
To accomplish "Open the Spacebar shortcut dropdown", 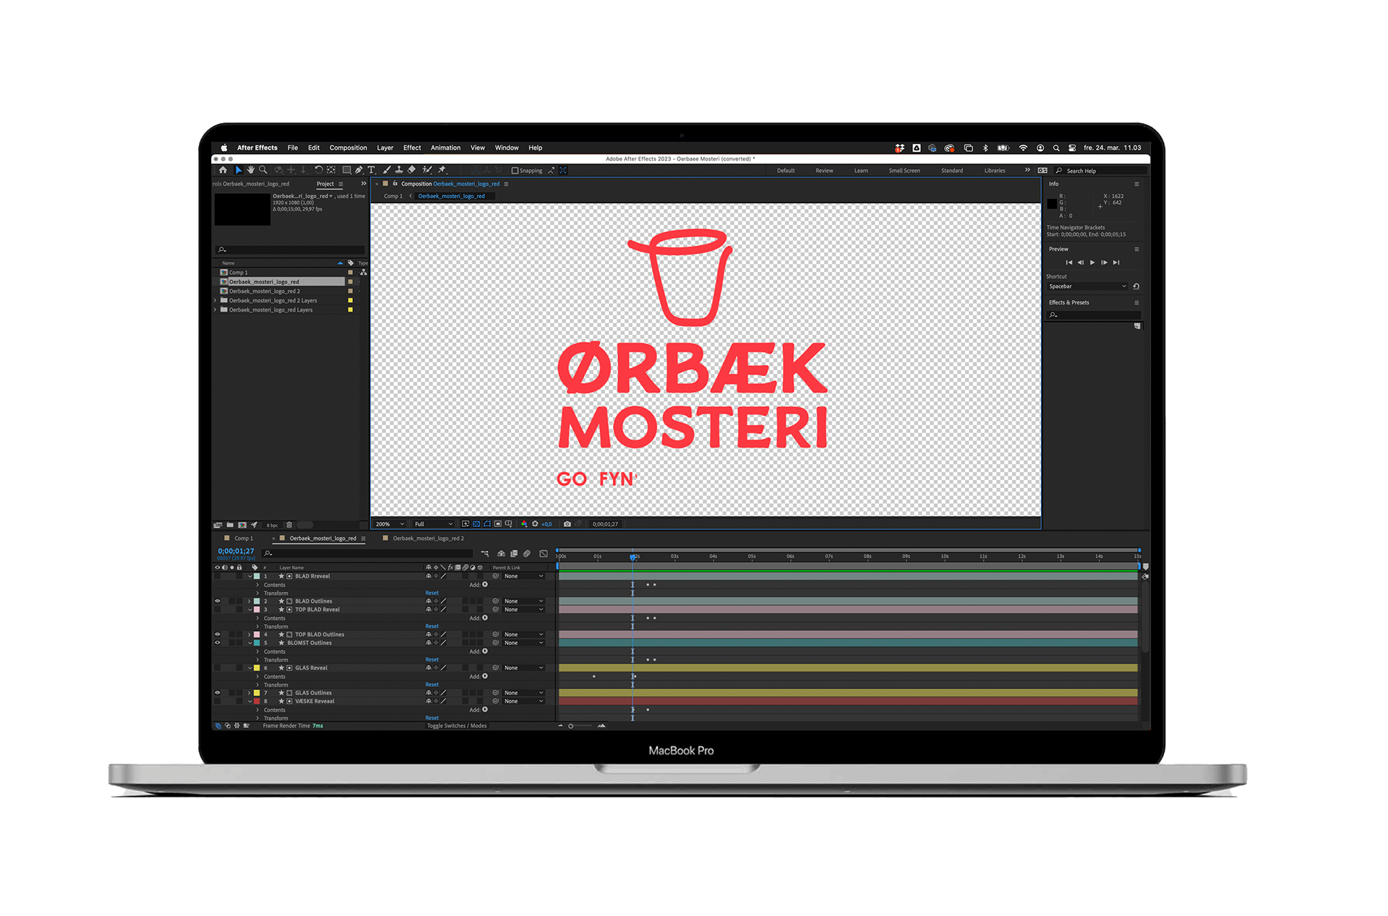I will click(x=1087, y=286).
